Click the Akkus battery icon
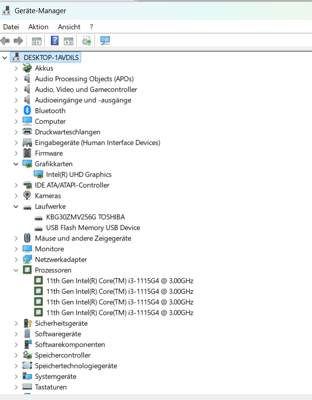 coord(27,68)
